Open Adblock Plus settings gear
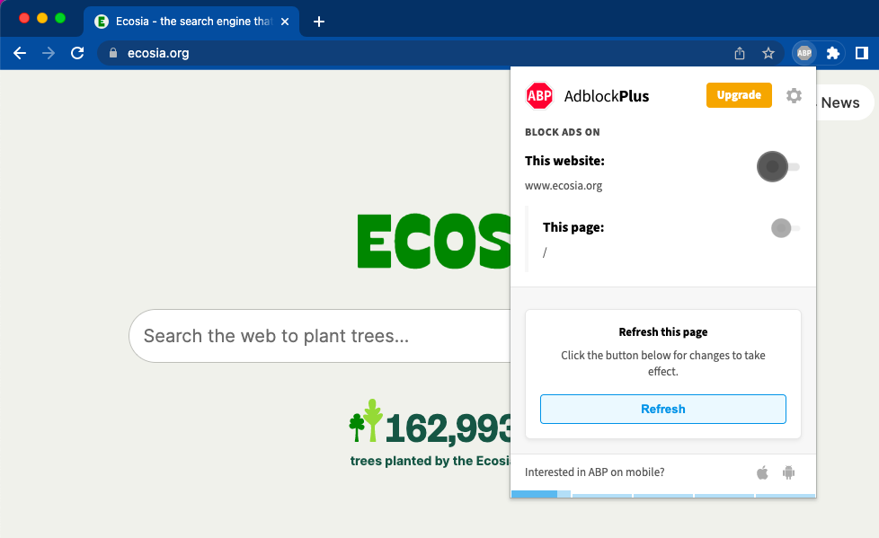 pyautogui.click(x=794, y=95)
